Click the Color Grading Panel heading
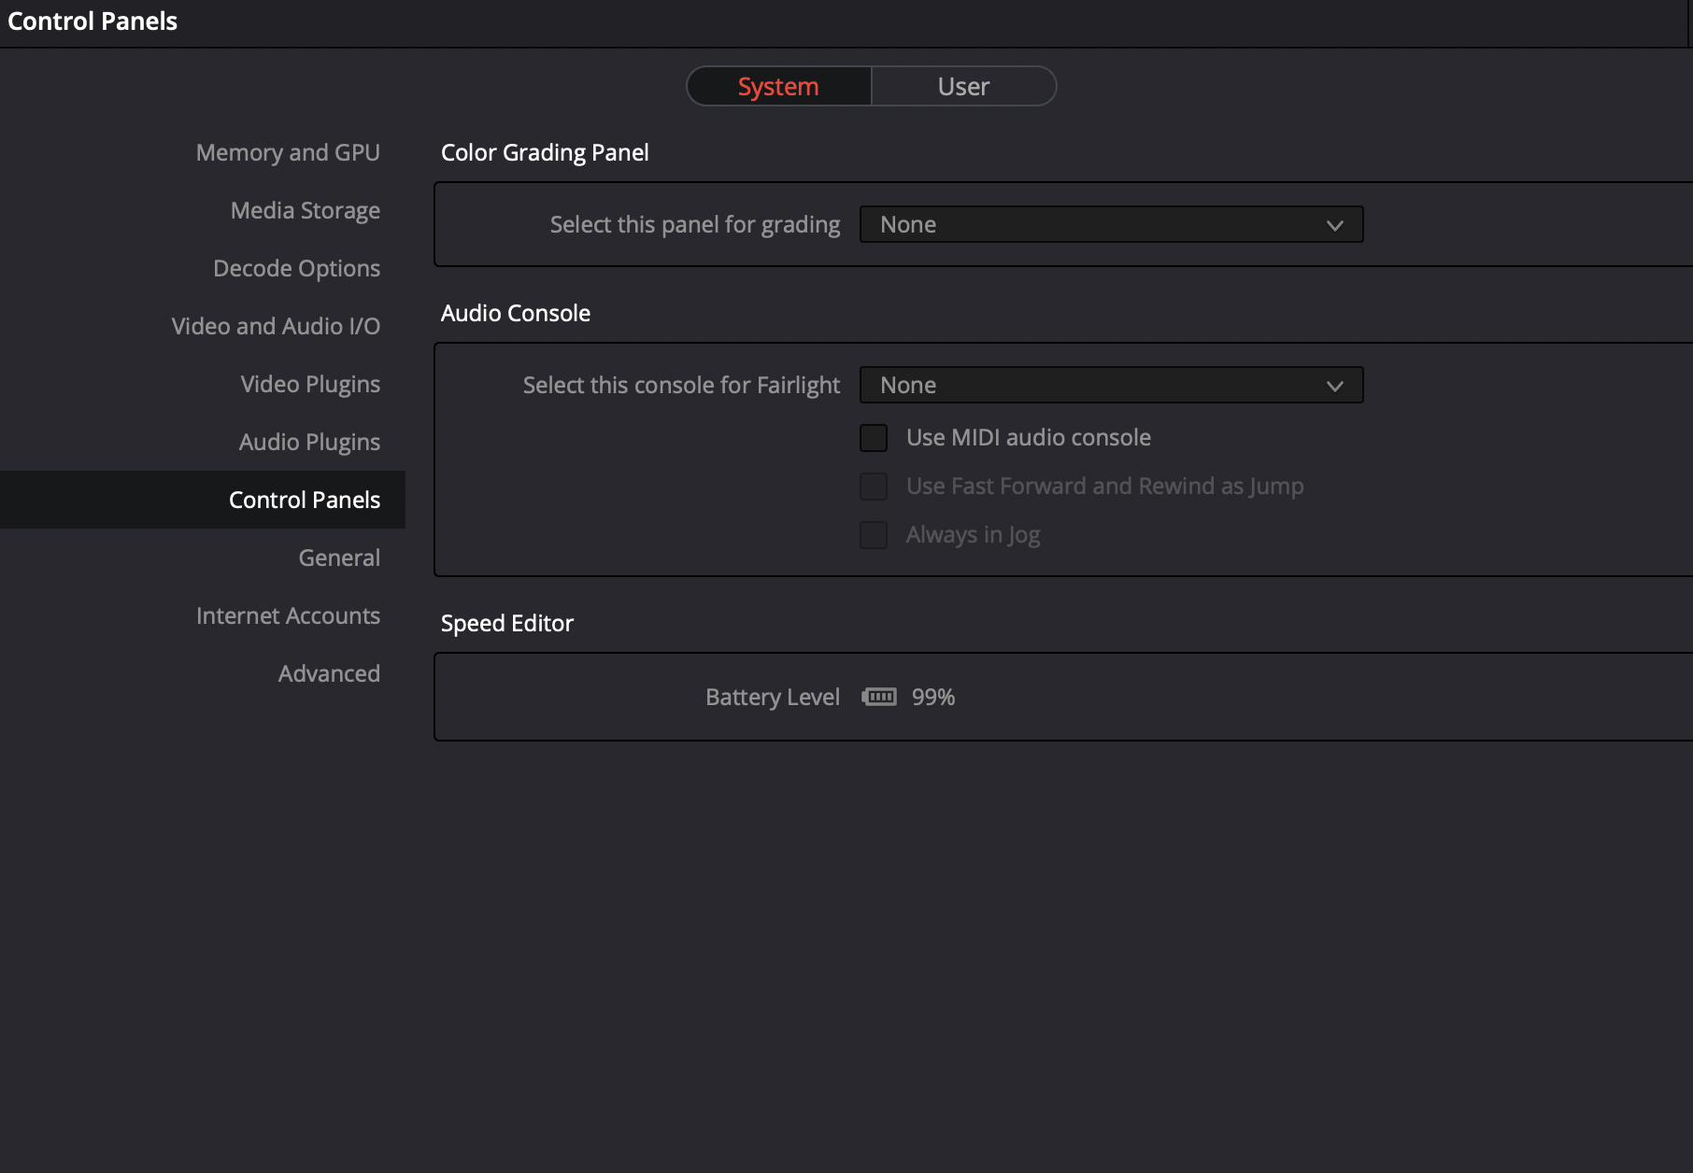 pos(545,152)
